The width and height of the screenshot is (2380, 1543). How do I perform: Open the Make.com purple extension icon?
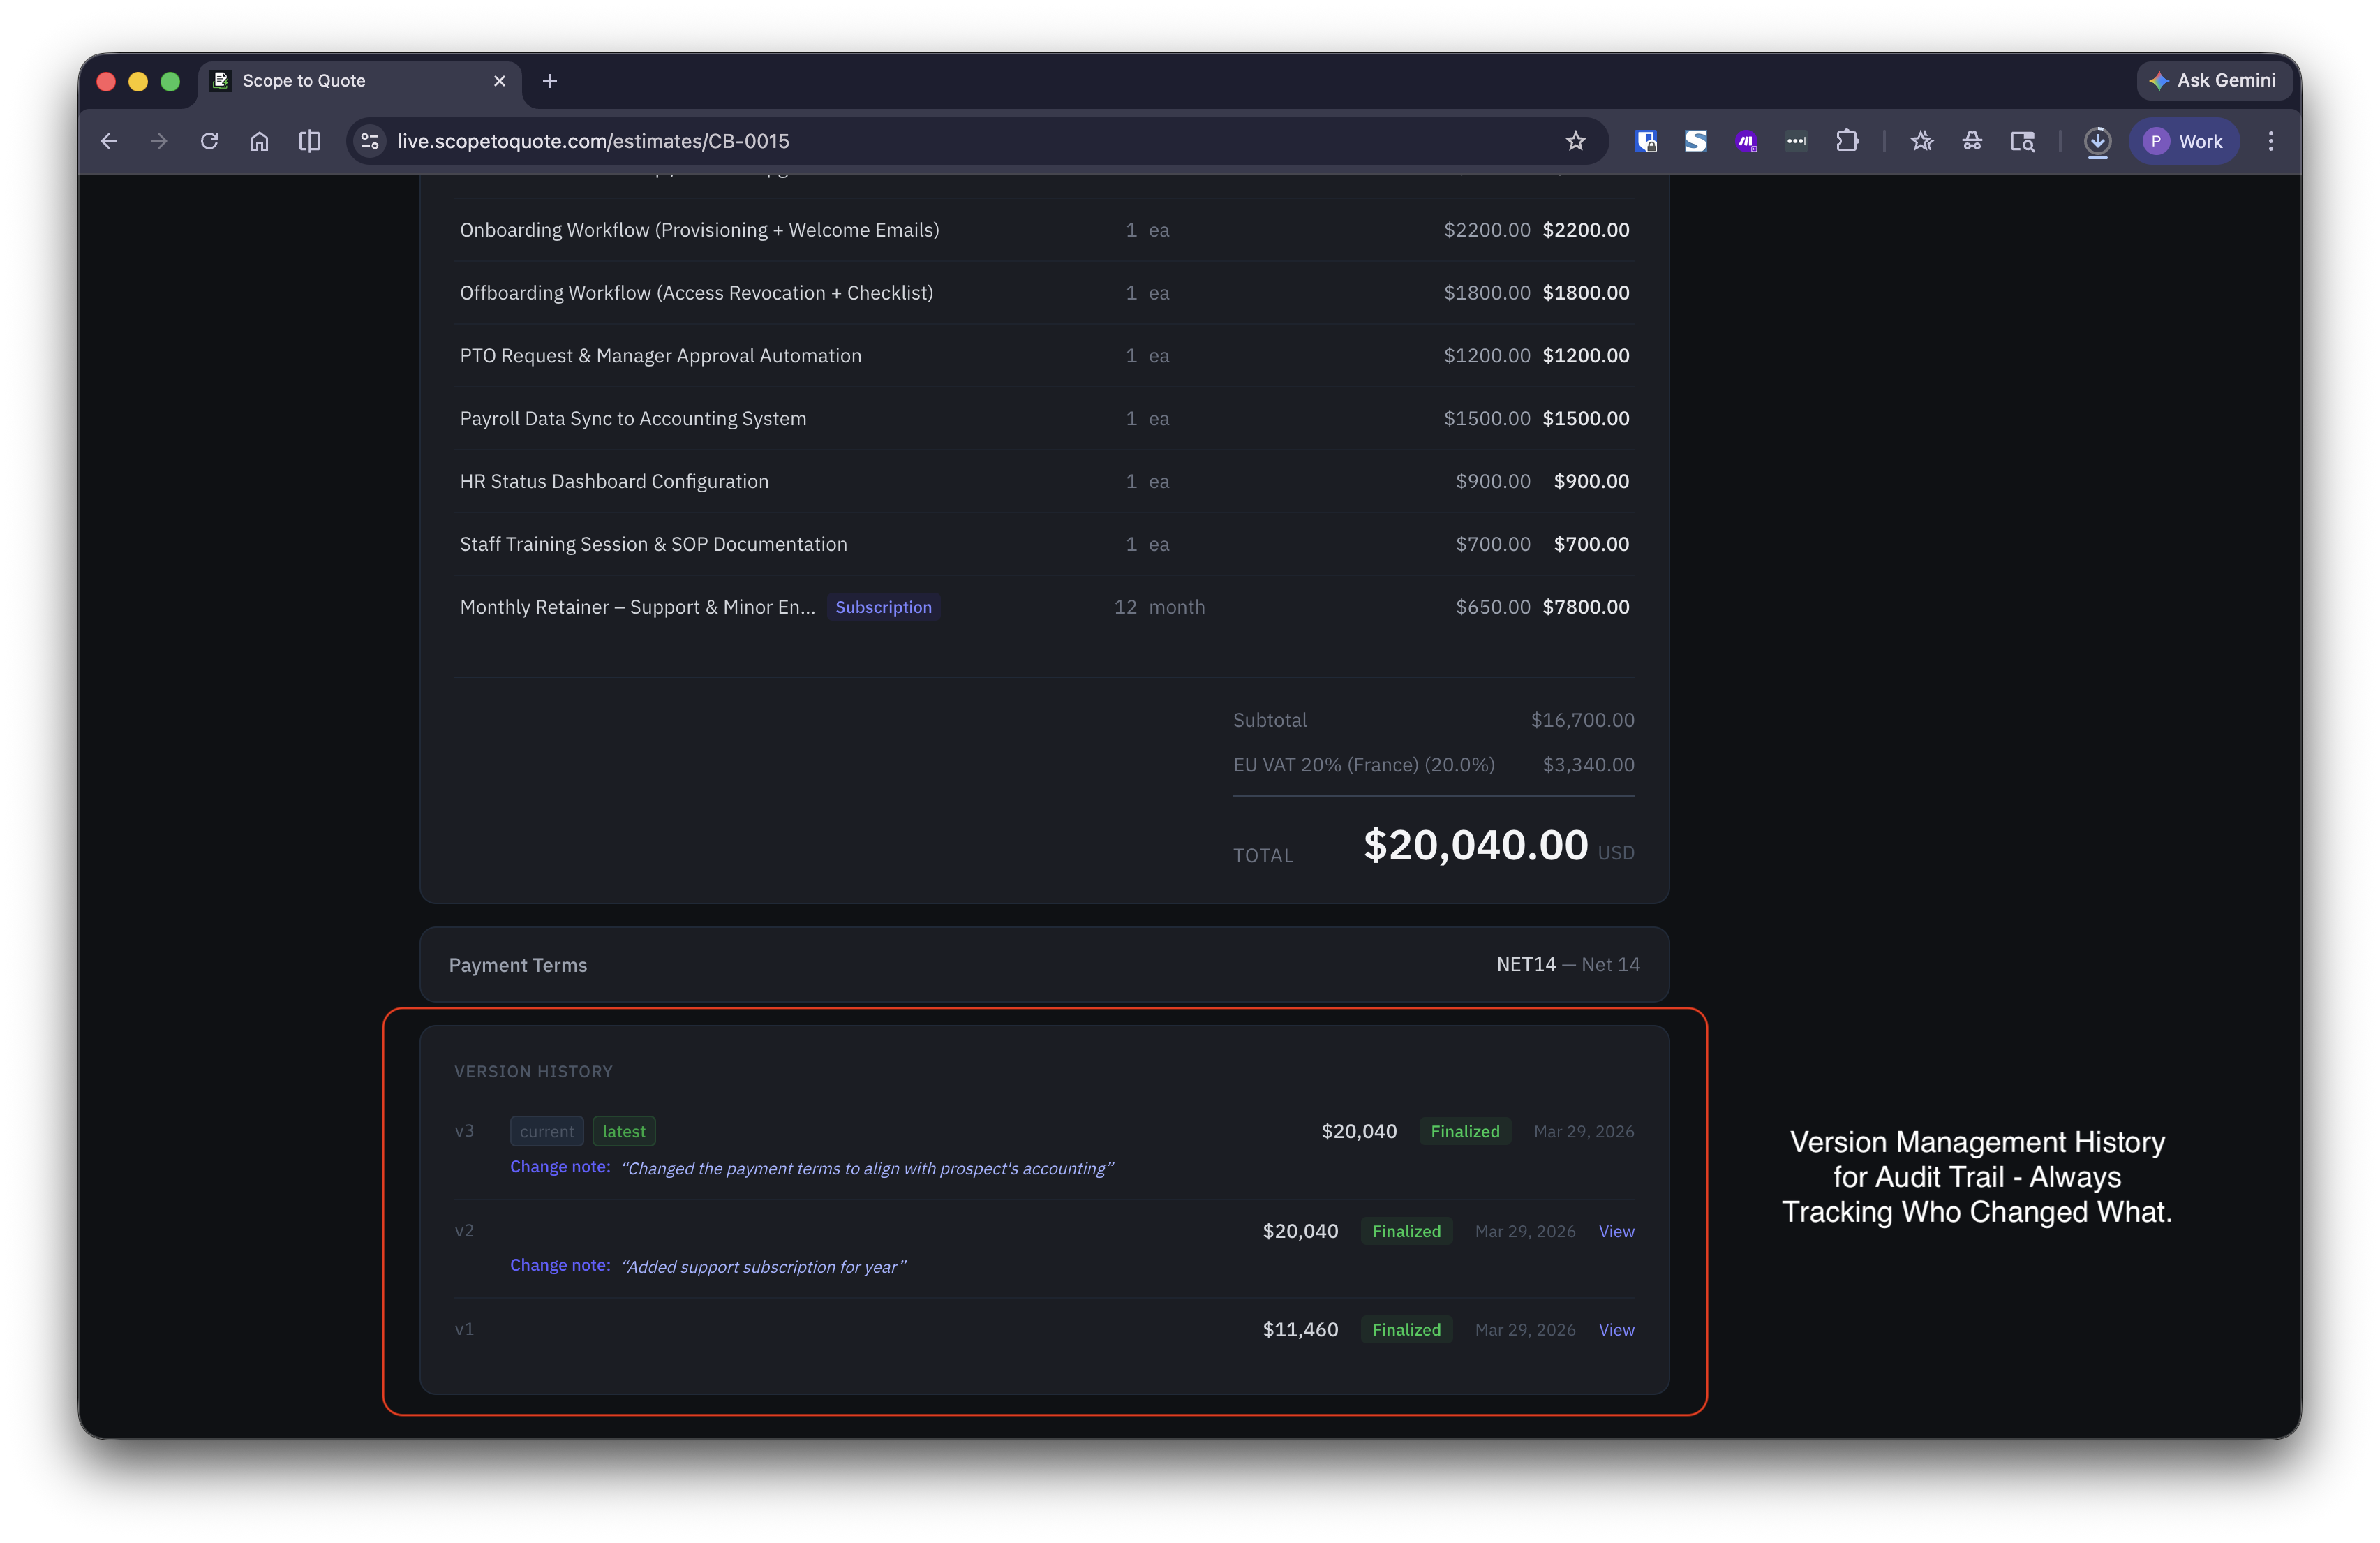(1746, 141)
